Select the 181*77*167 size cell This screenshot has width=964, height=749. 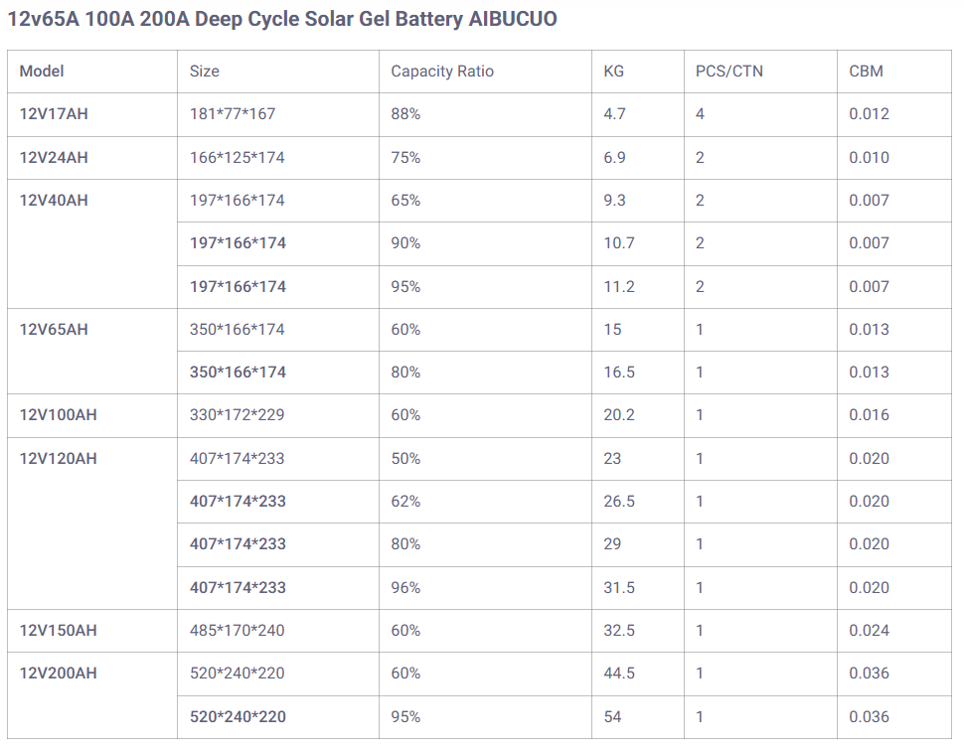click(x=233, y=114)
